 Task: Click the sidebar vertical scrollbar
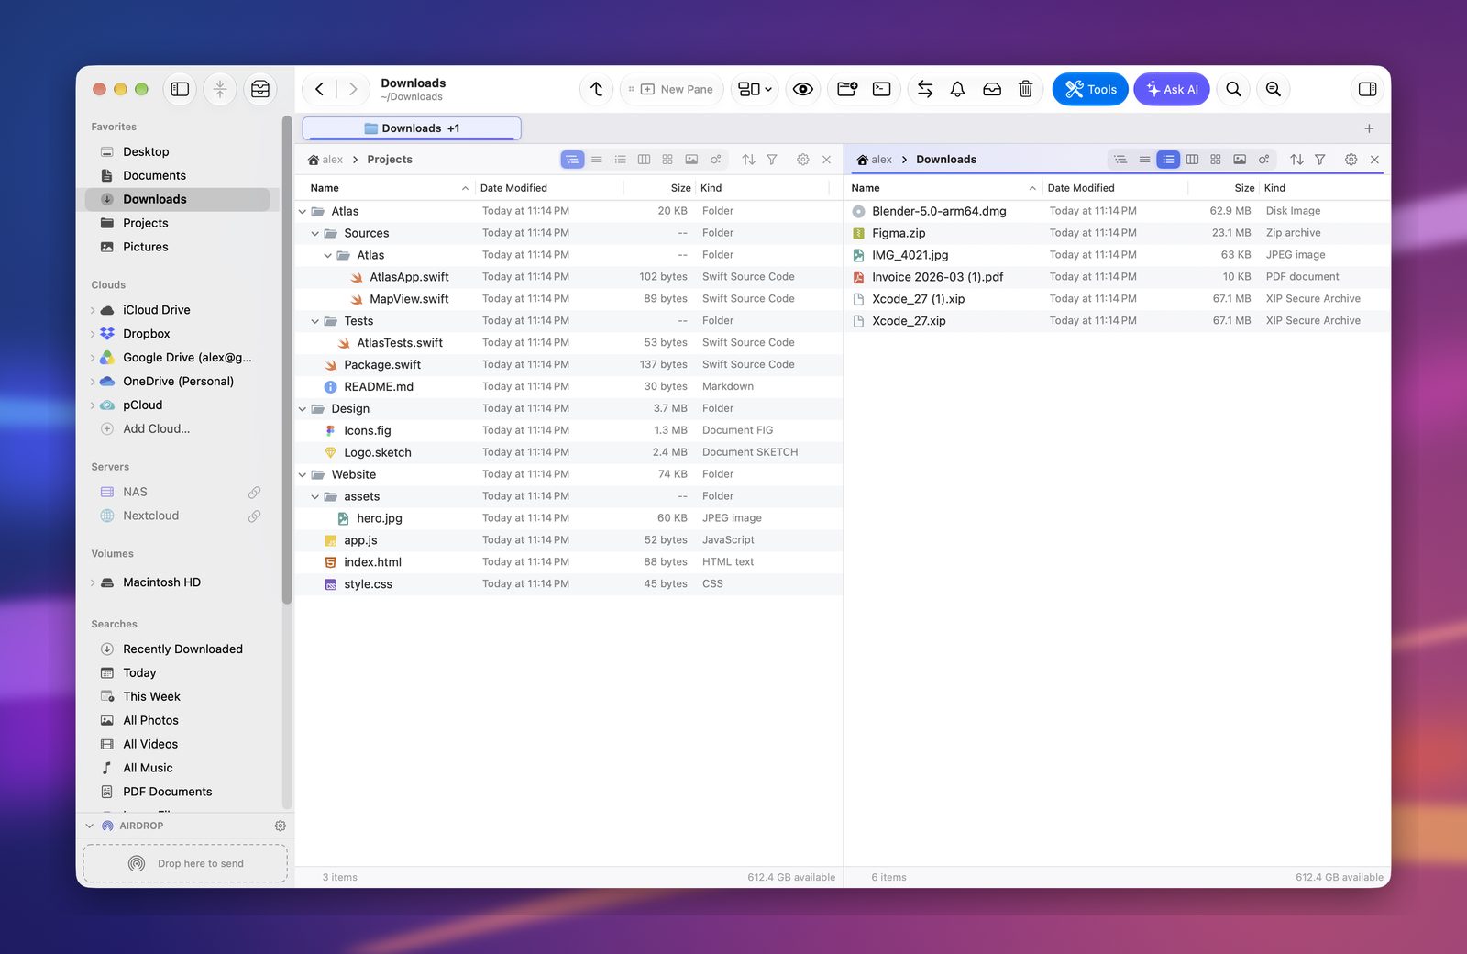pos(287,360)
